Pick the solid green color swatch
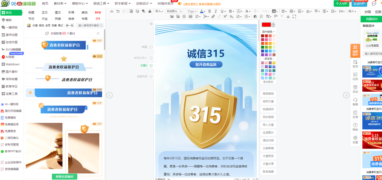The height and width of the screenshot is (180, 382). pyautogui.click(x=263, y=47)
